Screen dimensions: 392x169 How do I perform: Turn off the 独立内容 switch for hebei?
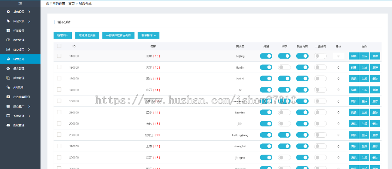tap(303, 79)
